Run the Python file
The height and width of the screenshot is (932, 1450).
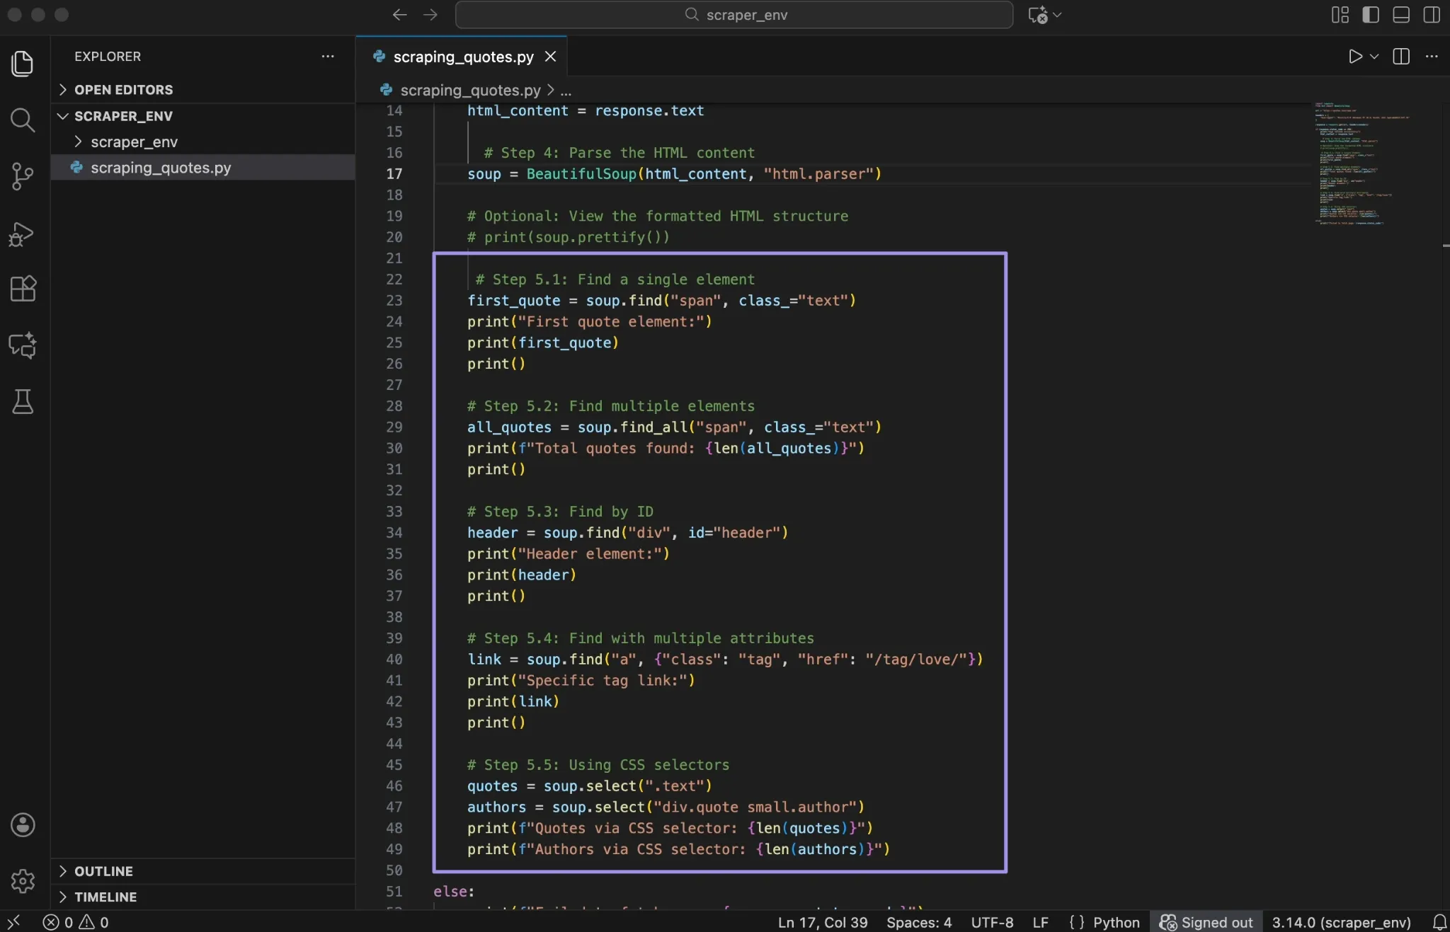pos(1354,57)
